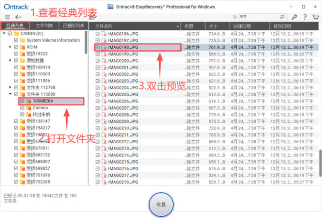The height and width of the screenshot is (220, 322).
Task: Toggle checkbox for 受损682132 folder
Action: click(x=16, y=155)
